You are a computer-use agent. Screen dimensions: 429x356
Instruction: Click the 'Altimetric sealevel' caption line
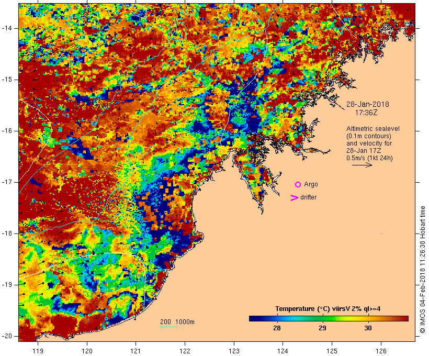tap(373, 129)
